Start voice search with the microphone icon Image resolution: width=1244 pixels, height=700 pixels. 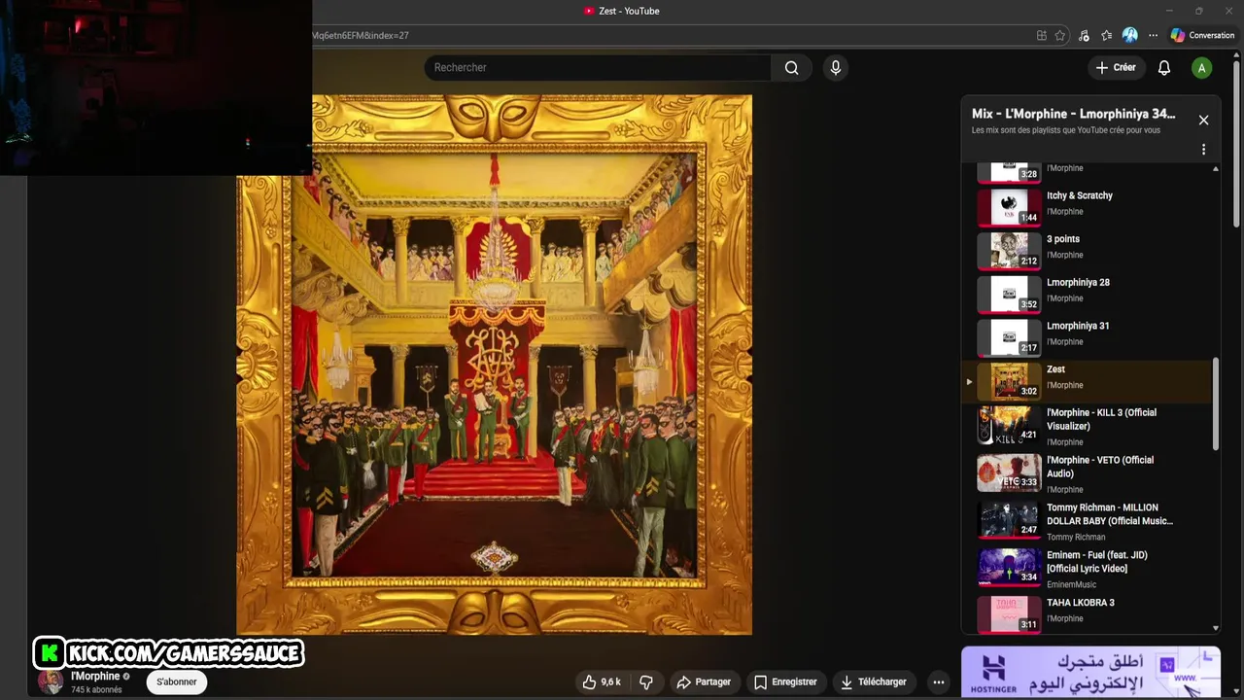pyautogui.click(x=835, y=67)
